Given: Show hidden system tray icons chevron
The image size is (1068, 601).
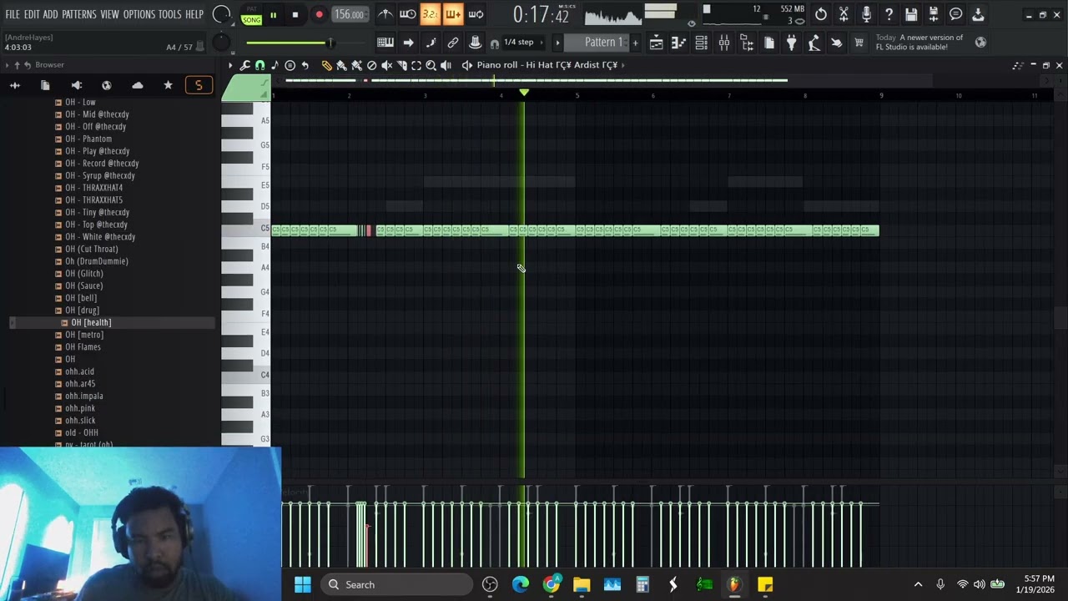Looking at the screenshot, I should pos(919,584).
